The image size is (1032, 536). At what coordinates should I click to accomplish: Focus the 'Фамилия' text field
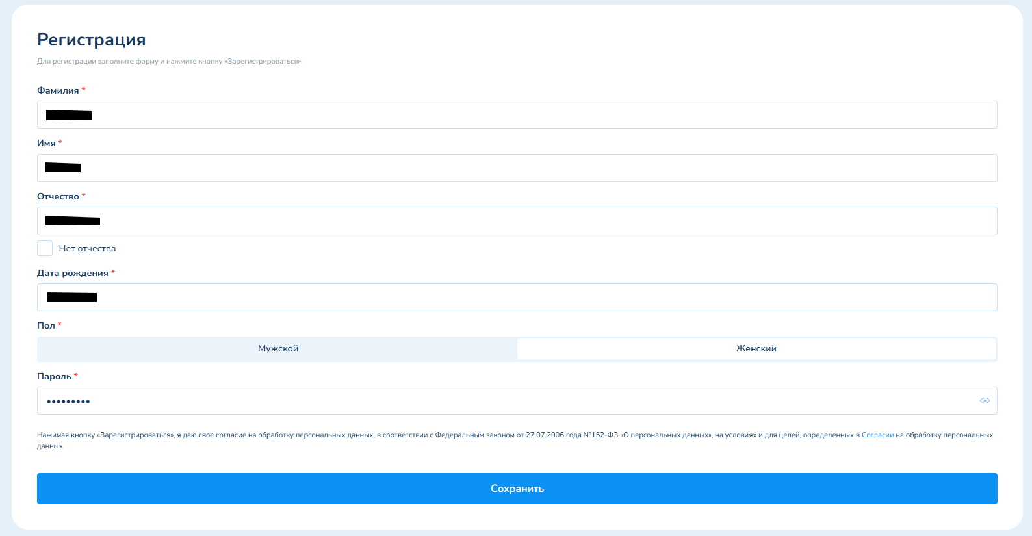coord(517,115)
